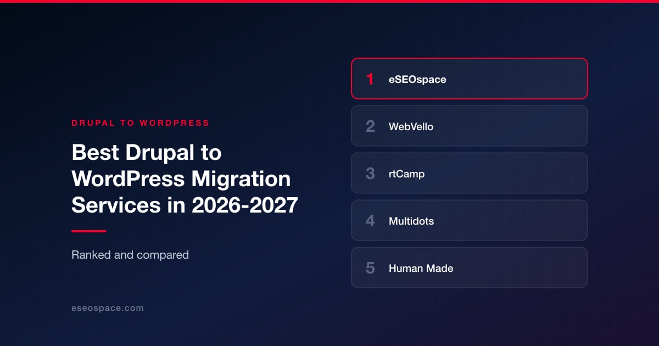Click the rank number 2 beside WebVello
The width and height of the screenshot is (659, 346).
tap(370, 126)
